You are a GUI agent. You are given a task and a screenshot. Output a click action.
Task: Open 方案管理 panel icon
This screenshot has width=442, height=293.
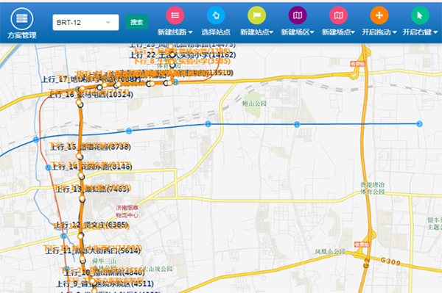[x=22, y=18]
